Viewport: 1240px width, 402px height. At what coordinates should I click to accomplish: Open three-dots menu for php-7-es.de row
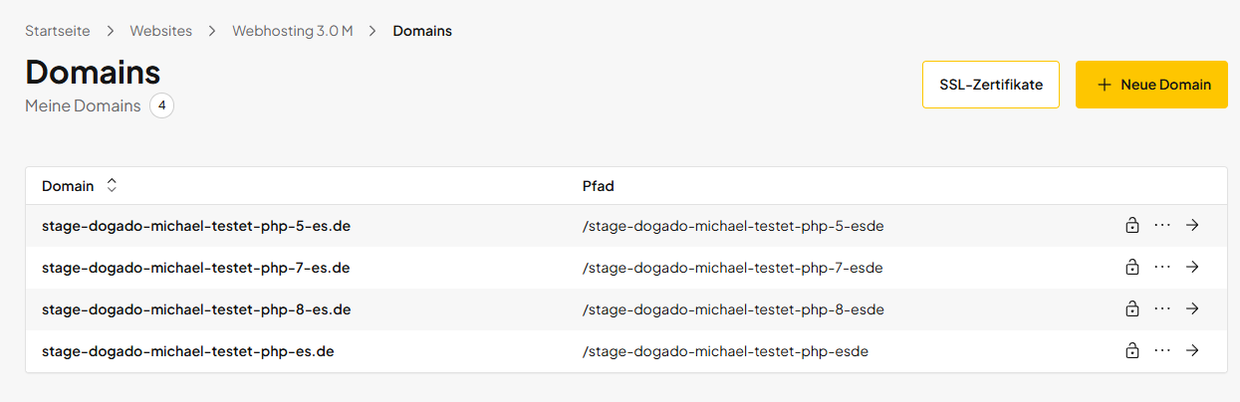click(1162, 268)
